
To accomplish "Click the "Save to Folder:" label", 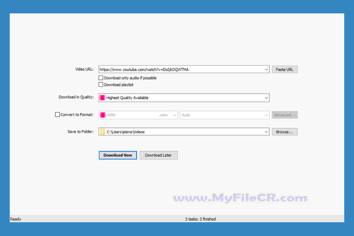I will click(81, 131).
